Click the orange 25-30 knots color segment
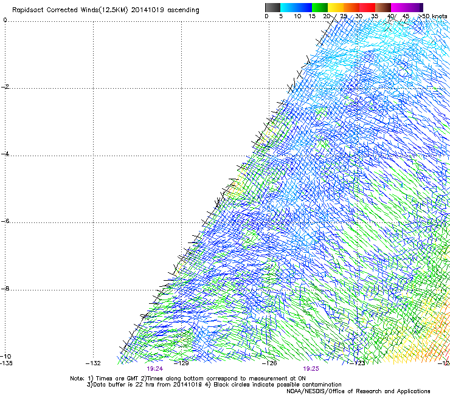Viewport: 450px width, 395px height. pyautogui.click(x=351, y=7)
